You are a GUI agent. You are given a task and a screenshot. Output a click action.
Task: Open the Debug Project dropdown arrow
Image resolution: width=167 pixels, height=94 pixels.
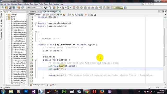coord(65,8)
